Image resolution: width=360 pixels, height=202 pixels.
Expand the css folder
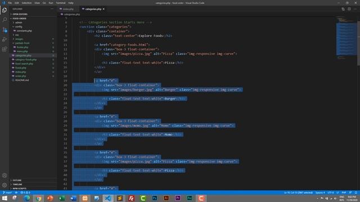[x=17, y=35]
